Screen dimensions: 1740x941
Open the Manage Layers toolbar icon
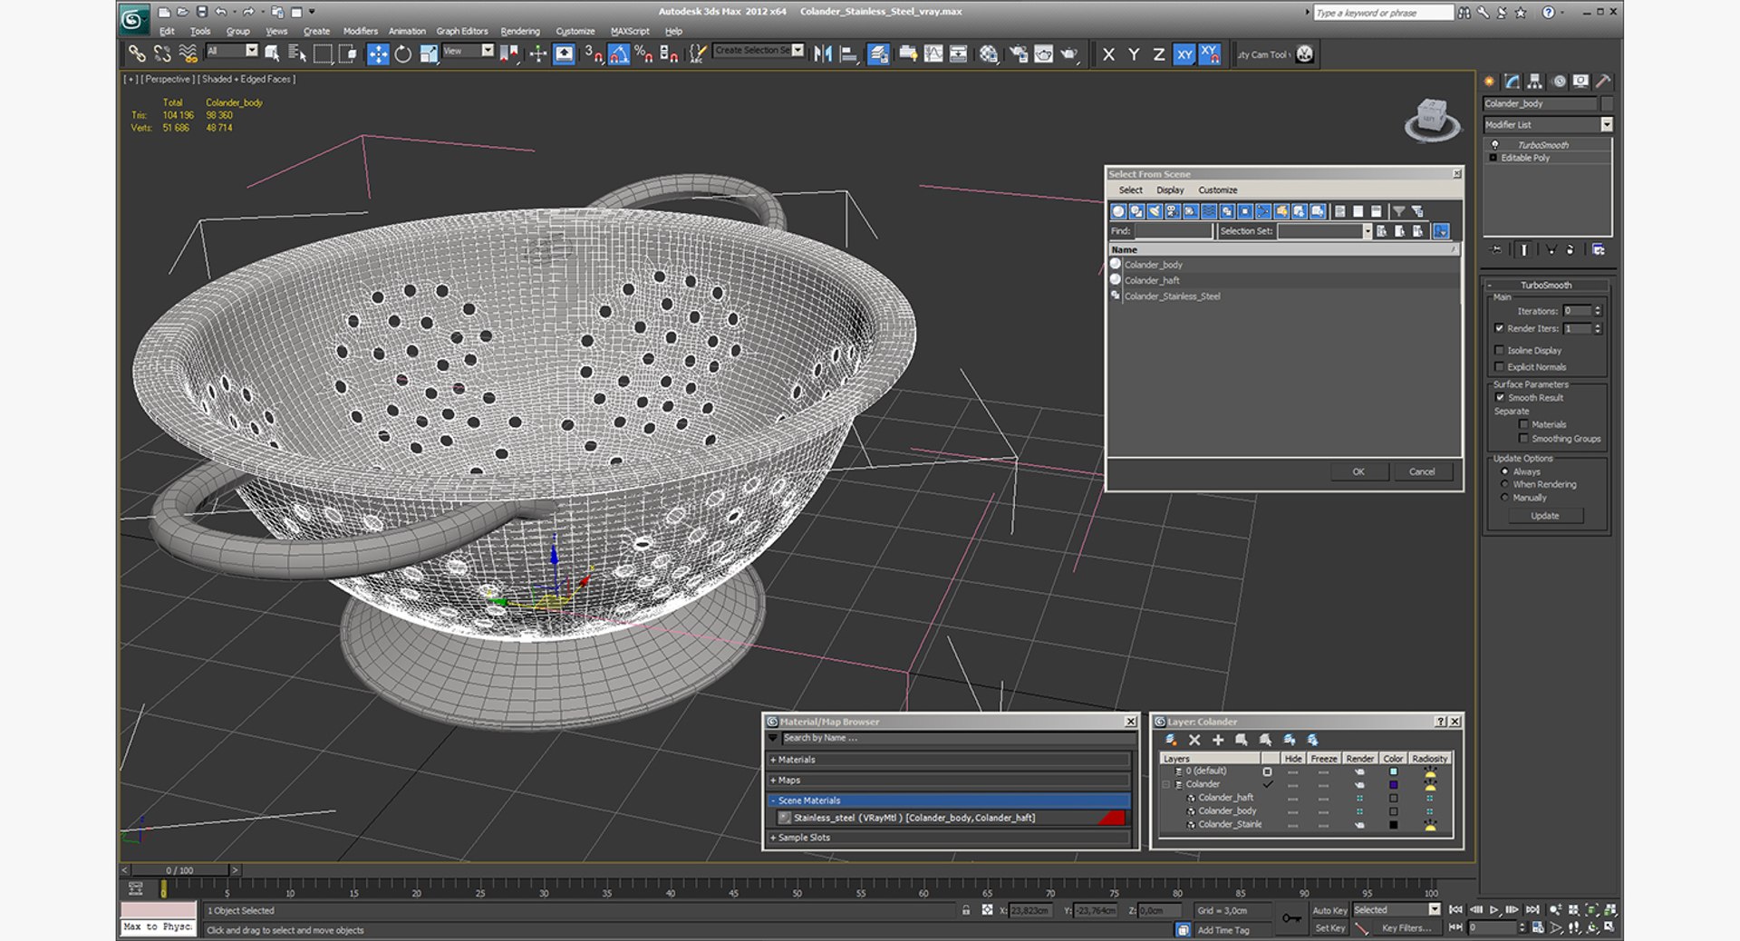point(878,54)
